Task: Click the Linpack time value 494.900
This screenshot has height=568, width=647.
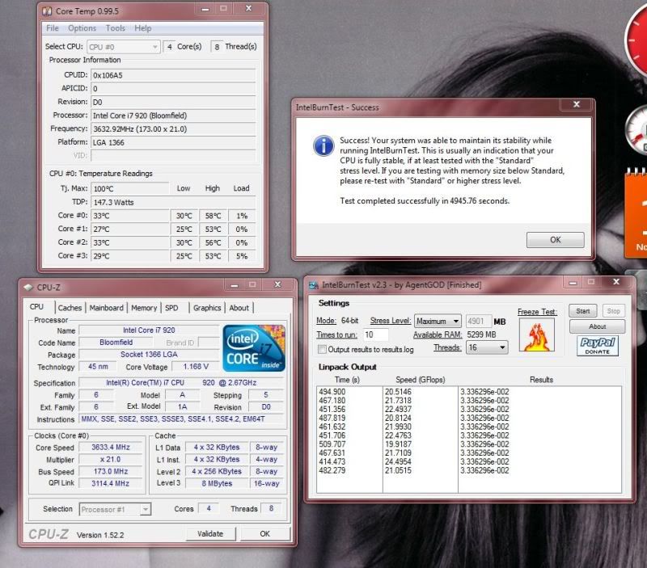Action: [x=332, y=392]
